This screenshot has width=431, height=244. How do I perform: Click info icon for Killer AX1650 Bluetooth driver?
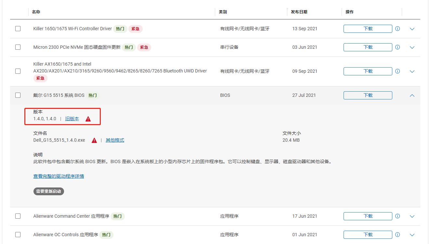point(397,71)
